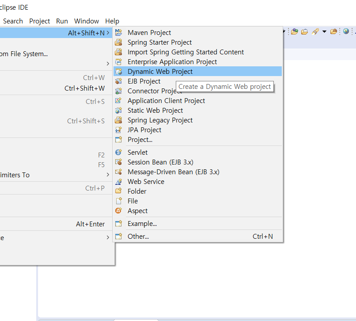The image size is (356, 321).
Task: Click the Spring Starter Project icon
Action: [118, 42]
